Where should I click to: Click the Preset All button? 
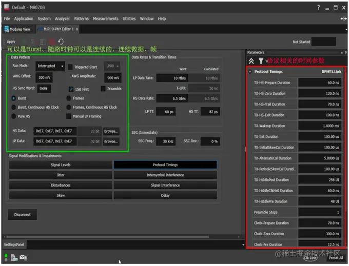pyautogui.click(x=336, y=258)
